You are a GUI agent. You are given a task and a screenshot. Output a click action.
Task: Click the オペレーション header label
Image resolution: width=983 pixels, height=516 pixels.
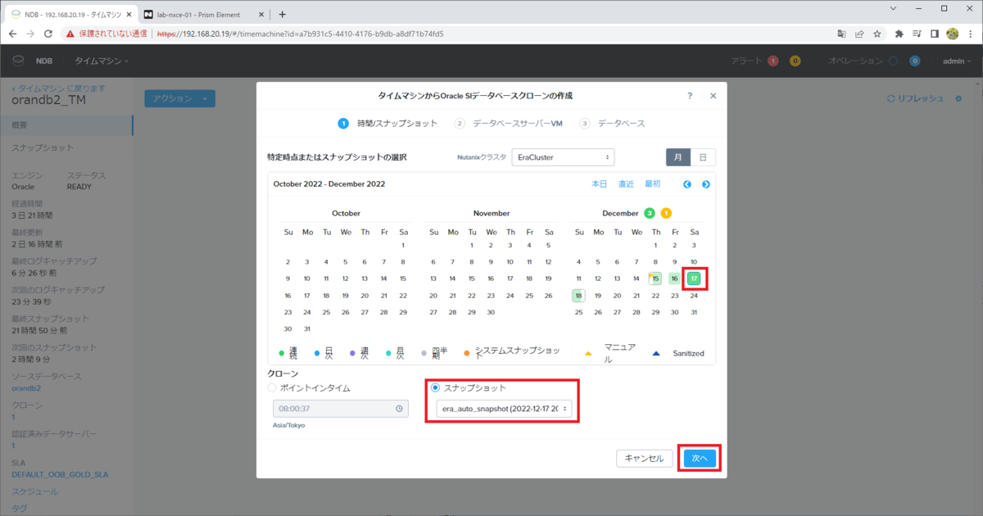tap(855, 61)
